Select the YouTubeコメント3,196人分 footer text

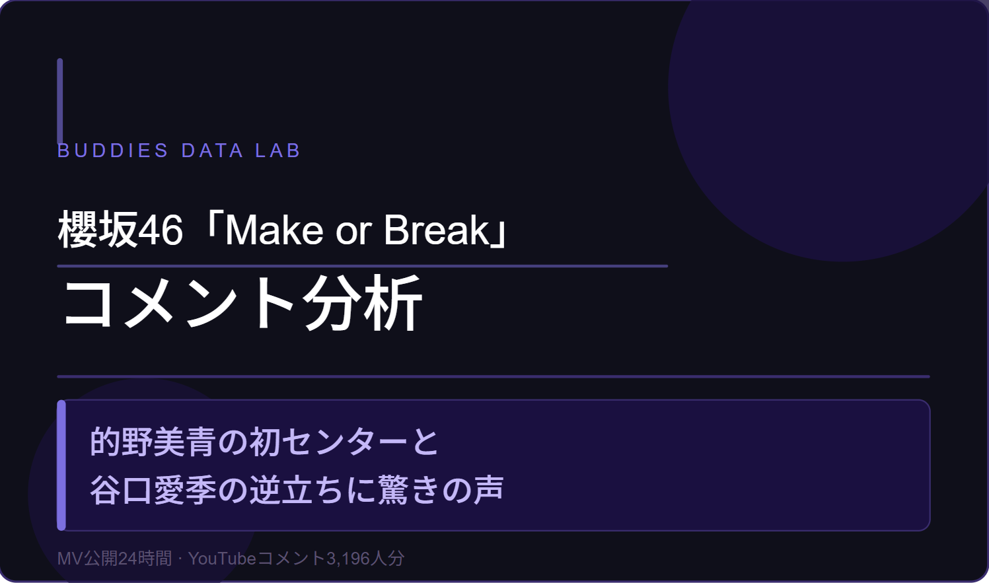point(296,559)
